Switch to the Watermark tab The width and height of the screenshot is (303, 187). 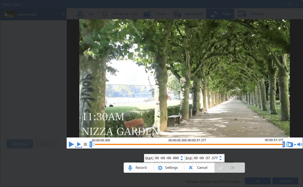[x=188, y=14]
